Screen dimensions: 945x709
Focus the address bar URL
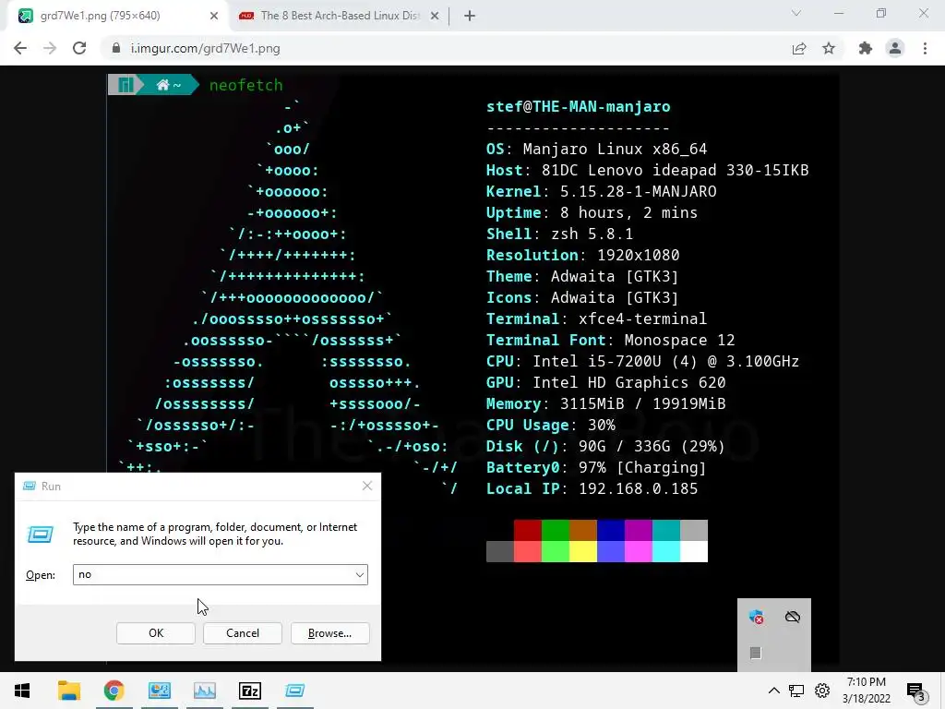click(x=206, y=48)
